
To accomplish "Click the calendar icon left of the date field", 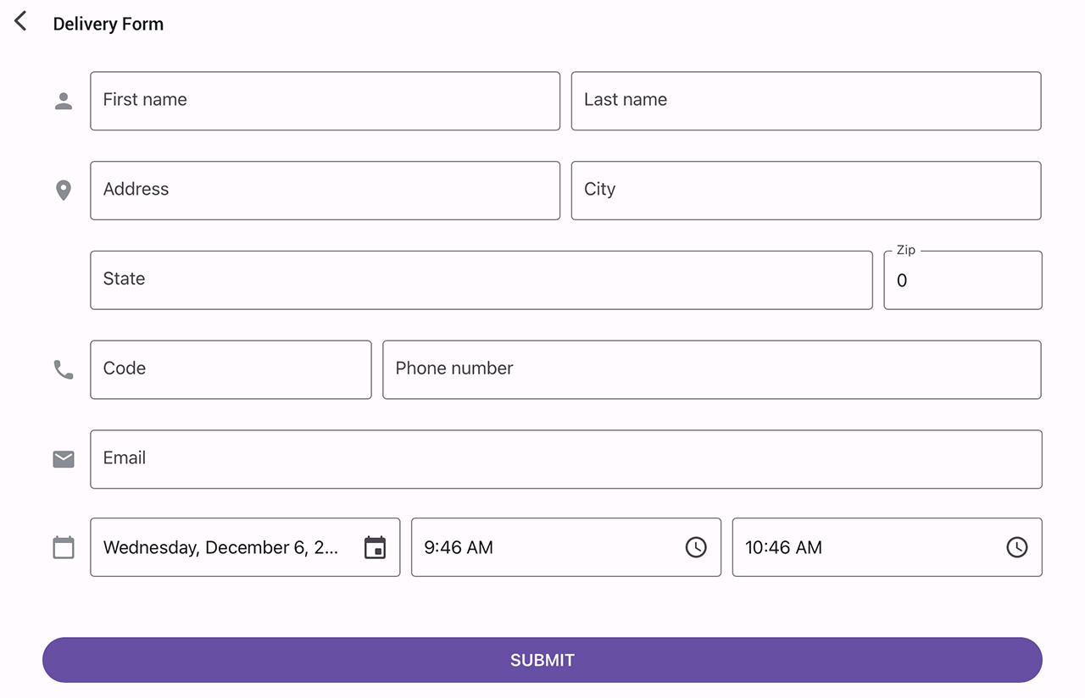I will pos(63,548).
